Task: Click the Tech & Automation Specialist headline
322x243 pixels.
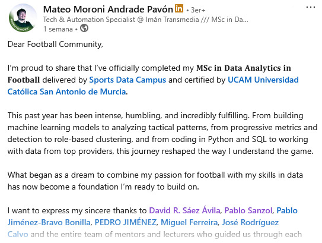Action: (145, 20)
